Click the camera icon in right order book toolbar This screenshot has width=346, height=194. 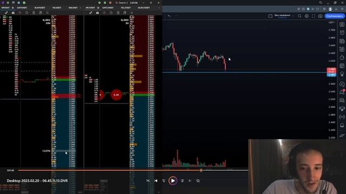coord(97,13)
